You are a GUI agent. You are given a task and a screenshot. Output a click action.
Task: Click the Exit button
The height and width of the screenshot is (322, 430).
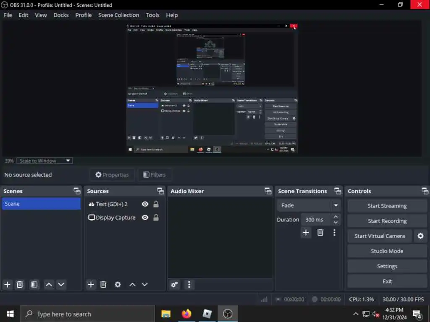387,281
